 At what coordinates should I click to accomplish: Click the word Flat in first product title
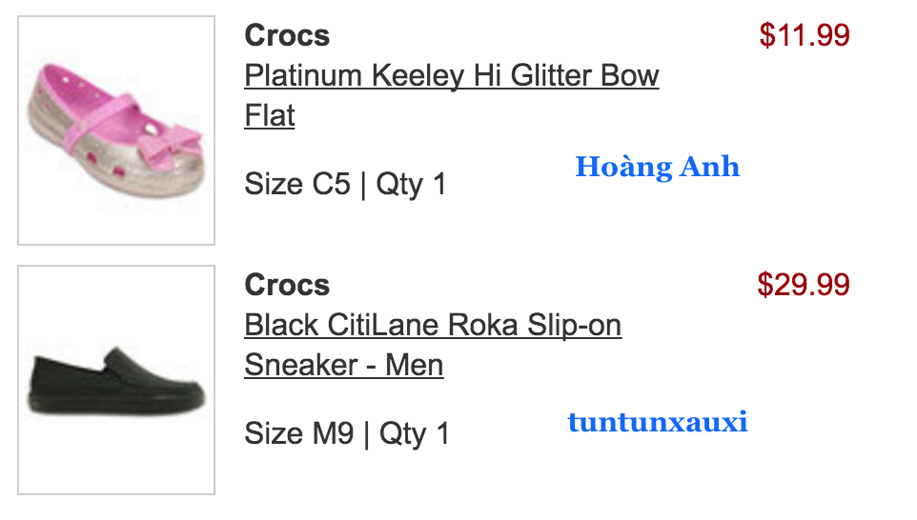(270, 116)
